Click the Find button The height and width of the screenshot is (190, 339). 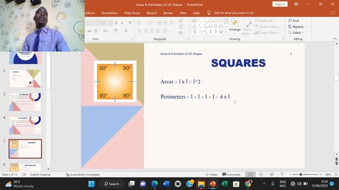[x=293, y=21]
